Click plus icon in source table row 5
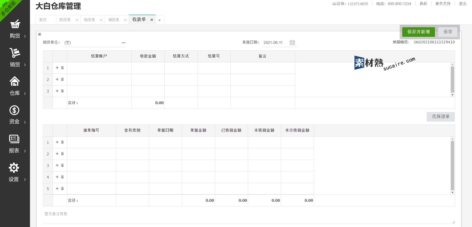 [57, 188]
